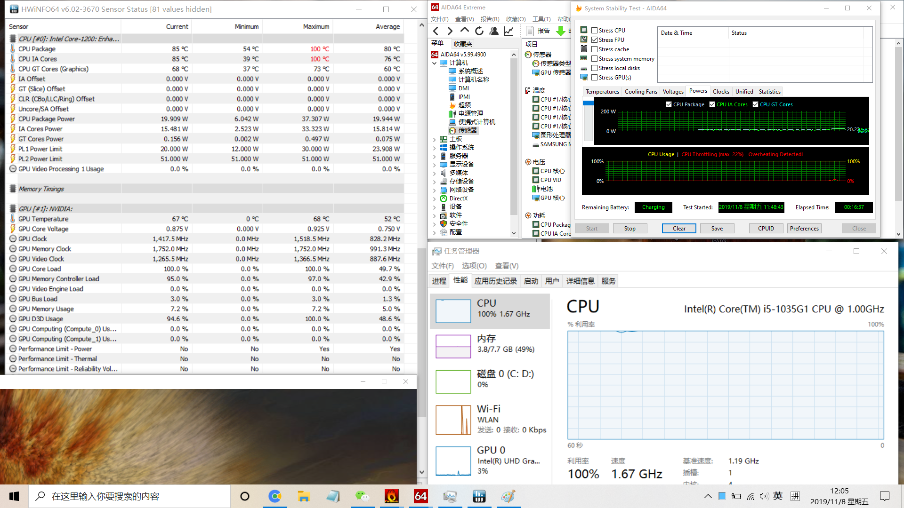Viewport: 904px width, 508px height.
Task: Switch to the Clocks tab
Action: (x=721, y=92)
